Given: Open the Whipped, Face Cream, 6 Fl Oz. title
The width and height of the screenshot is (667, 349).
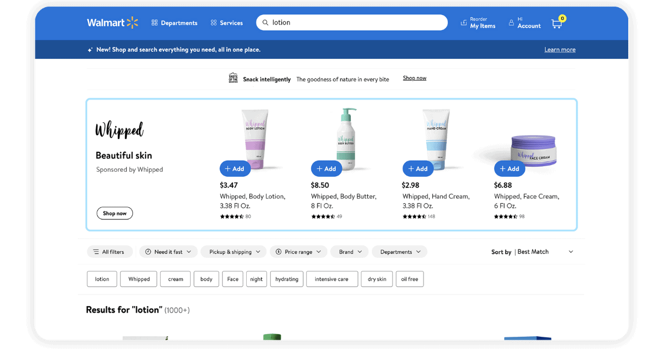Looking at the screenshot, I should pos(526,201).
